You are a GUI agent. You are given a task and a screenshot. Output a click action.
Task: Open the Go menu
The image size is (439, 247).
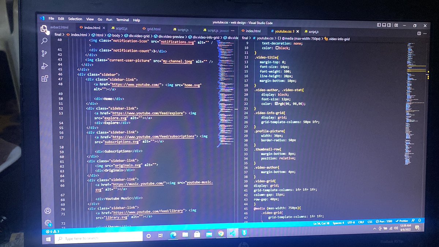100,19
